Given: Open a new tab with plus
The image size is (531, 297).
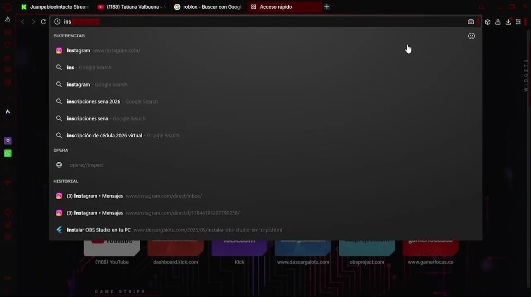Looking at the screenshot, I should 327,7.
